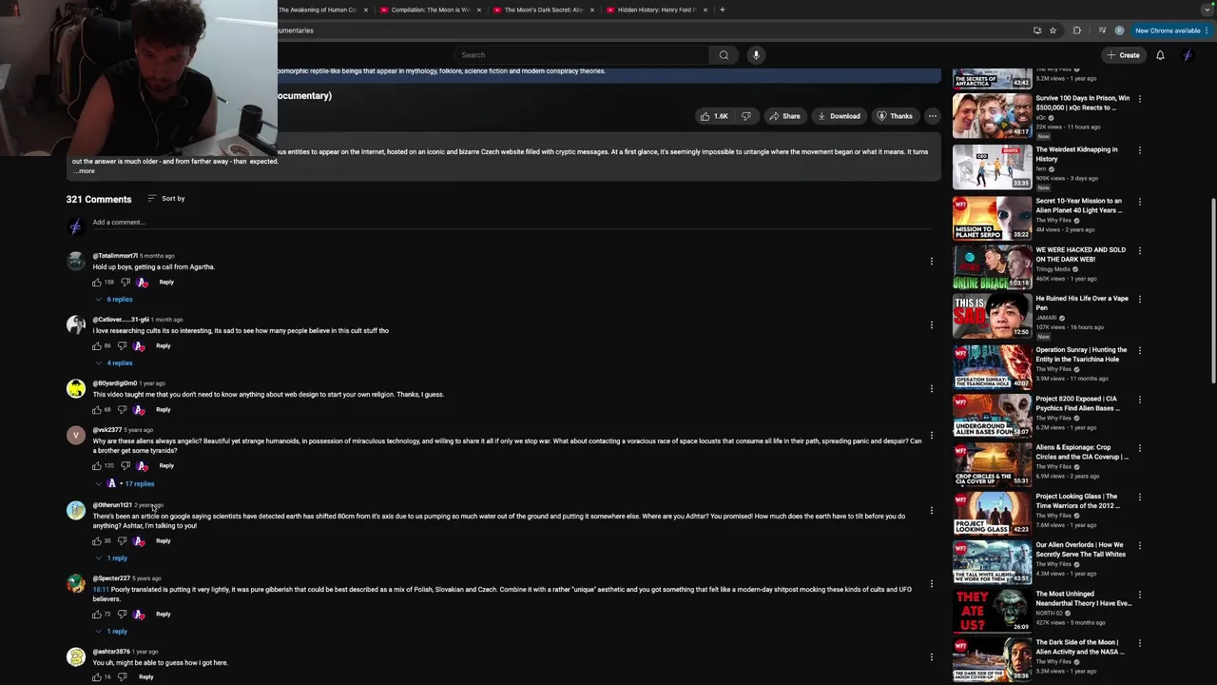
Task: Open options for 'He Ruined His Life' video
Action: (x=1140, y=299)
